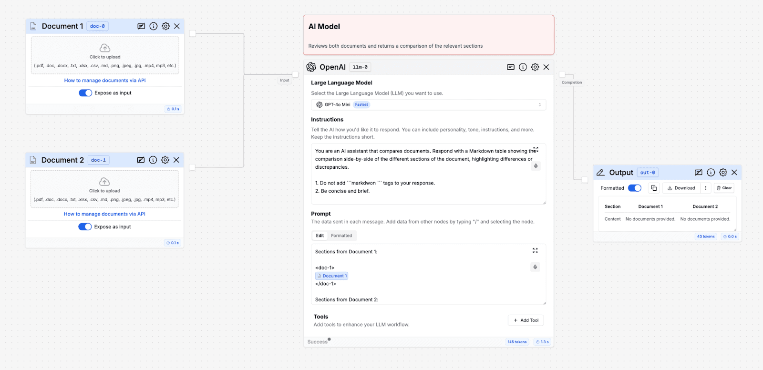The width and height of the screenshot is (763, 370).
Task: Click the 0.0 s runtime badge on Output
Action: click(x=730, y=236)
